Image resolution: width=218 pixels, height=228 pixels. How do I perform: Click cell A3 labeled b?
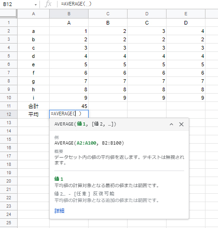(x=33, y=39)
